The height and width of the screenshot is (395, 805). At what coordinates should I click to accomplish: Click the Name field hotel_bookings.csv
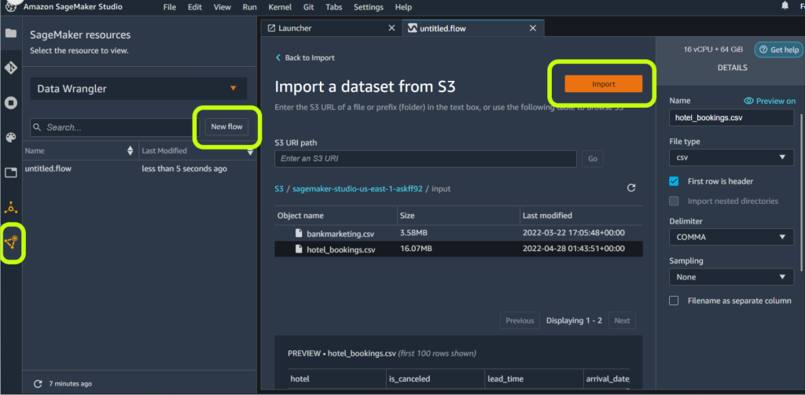tap(732, 117)
